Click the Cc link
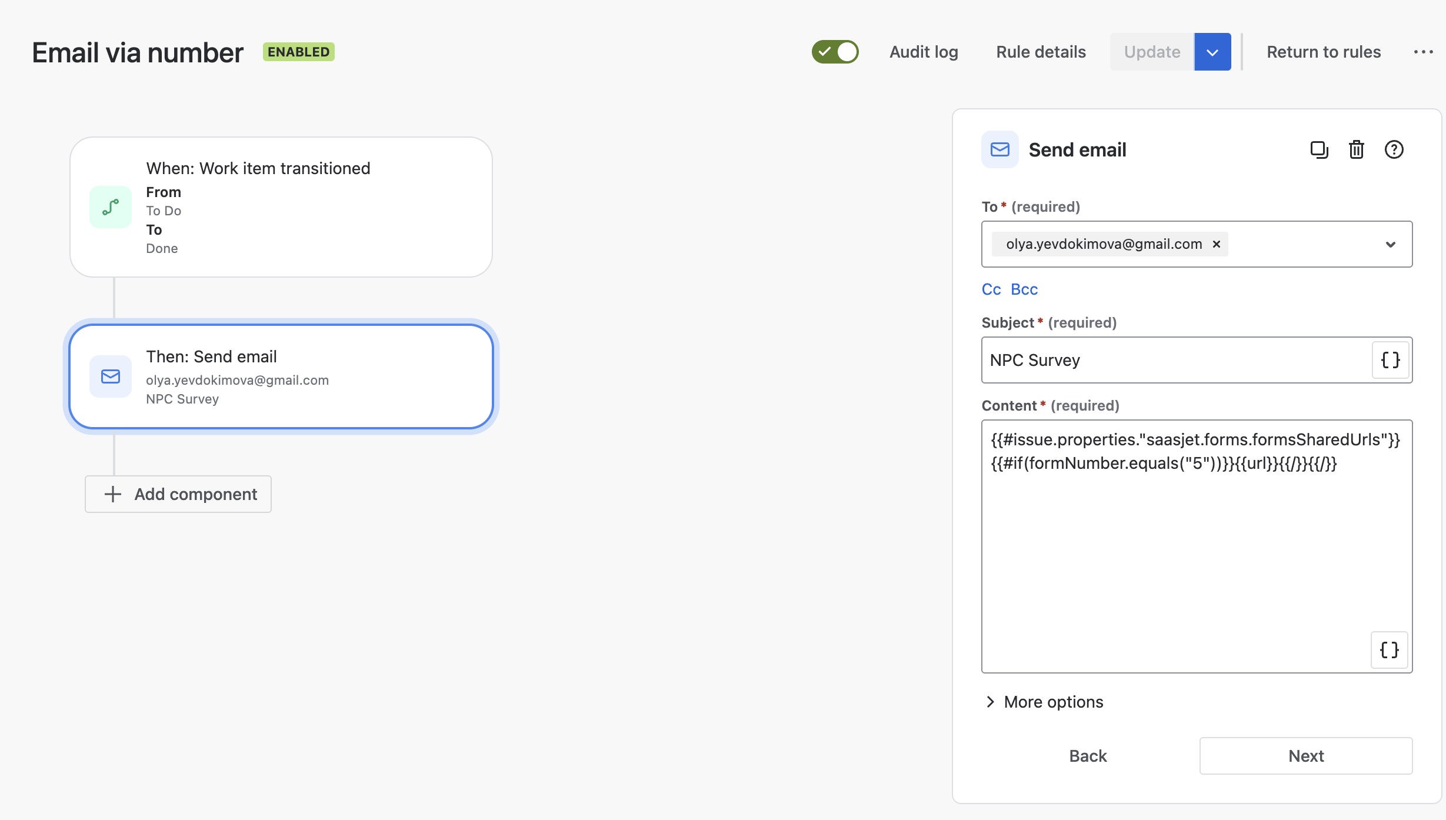 click(991, 289)
